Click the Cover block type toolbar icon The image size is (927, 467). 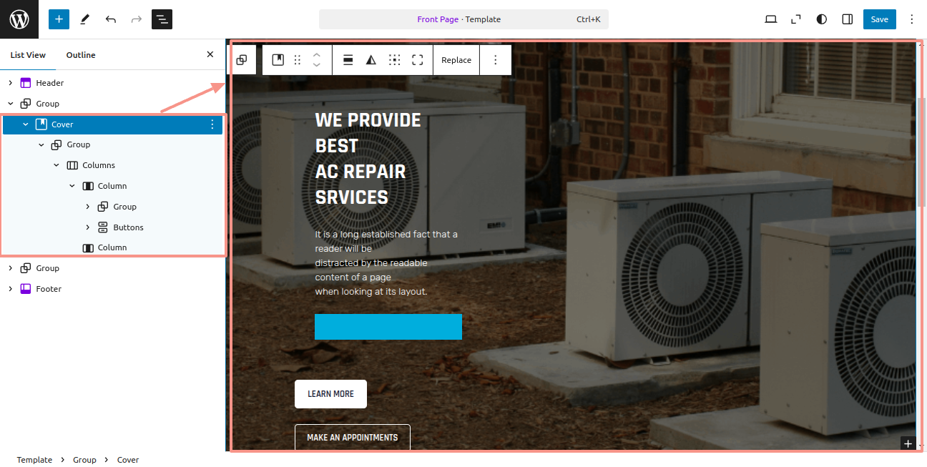coord(278,60)
